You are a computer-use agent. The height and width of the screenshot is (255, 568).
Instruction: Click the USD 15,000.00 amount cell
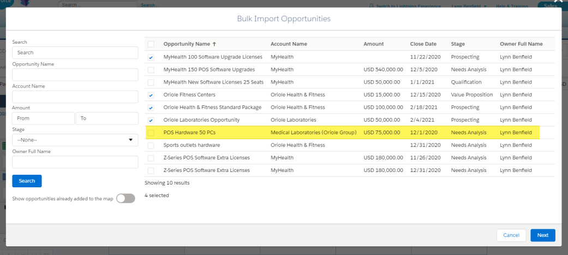(382, 94)
